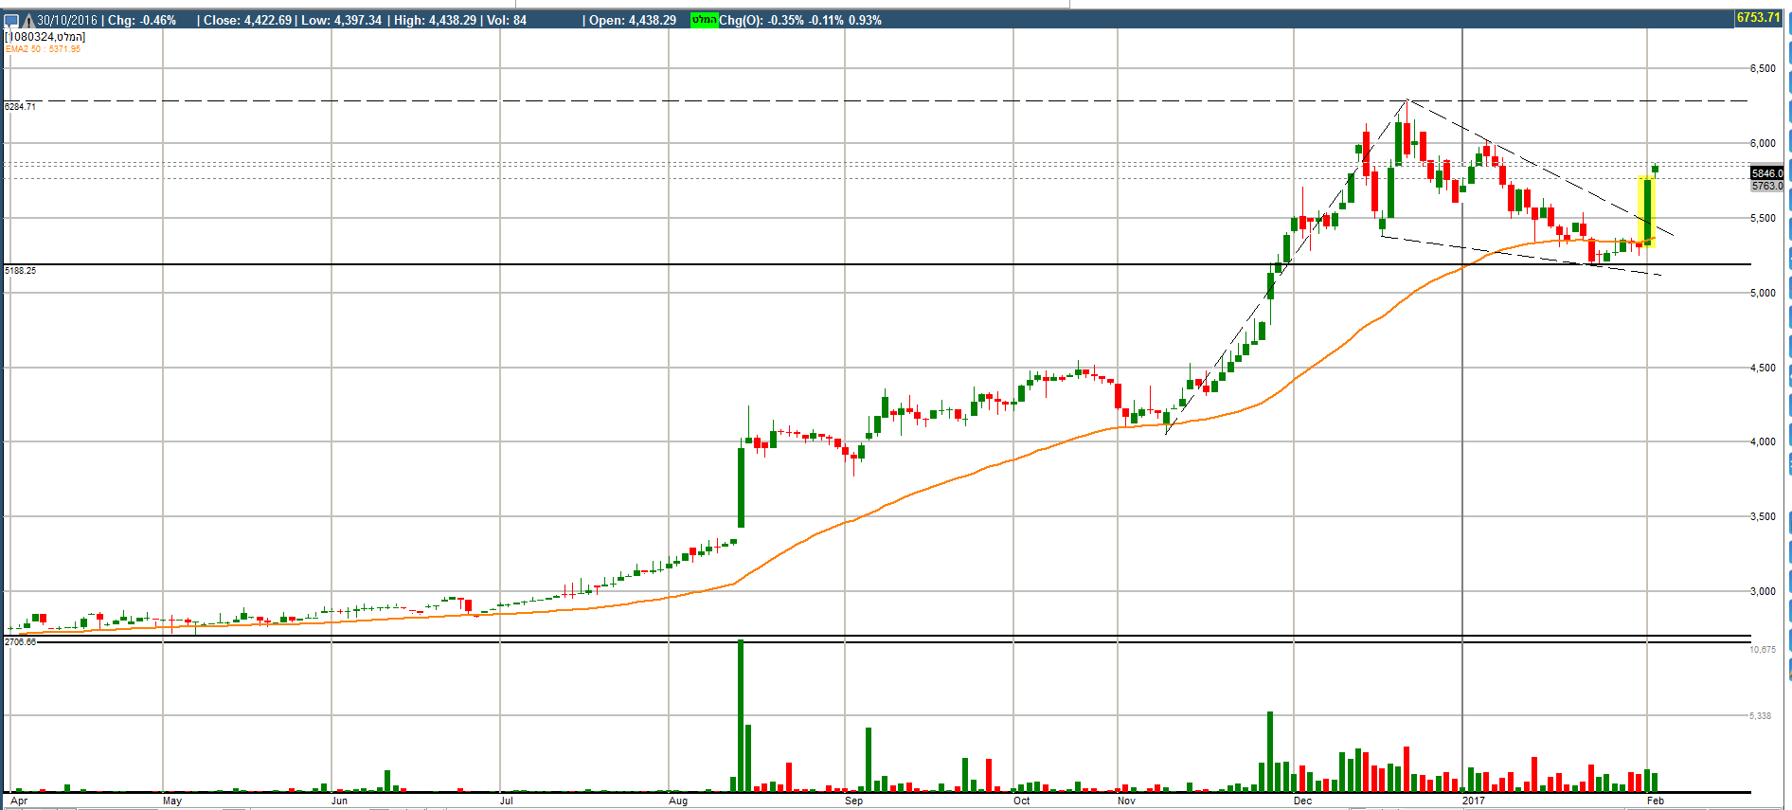The height and width of the screenshot is (810, 1792).
Task: Click the date 30/10/2016 in the header
Action: pos(67,20)
